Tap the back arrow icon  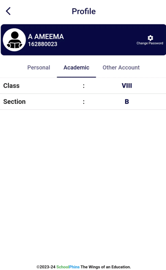8,11
